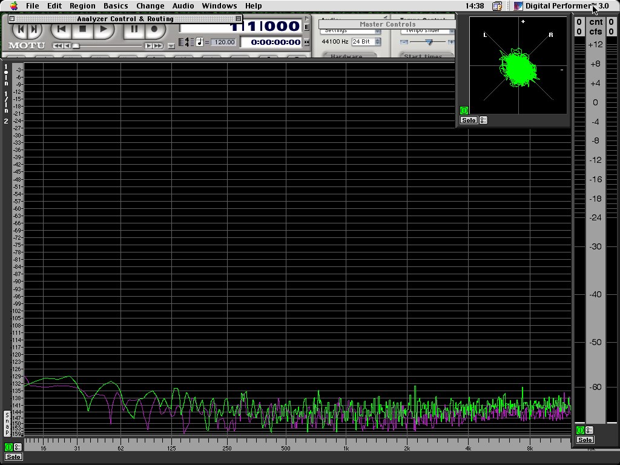Click the tempo slider handle
Image resolution: width=620 pixels, height=465 pixels.
tap(429, 42)
